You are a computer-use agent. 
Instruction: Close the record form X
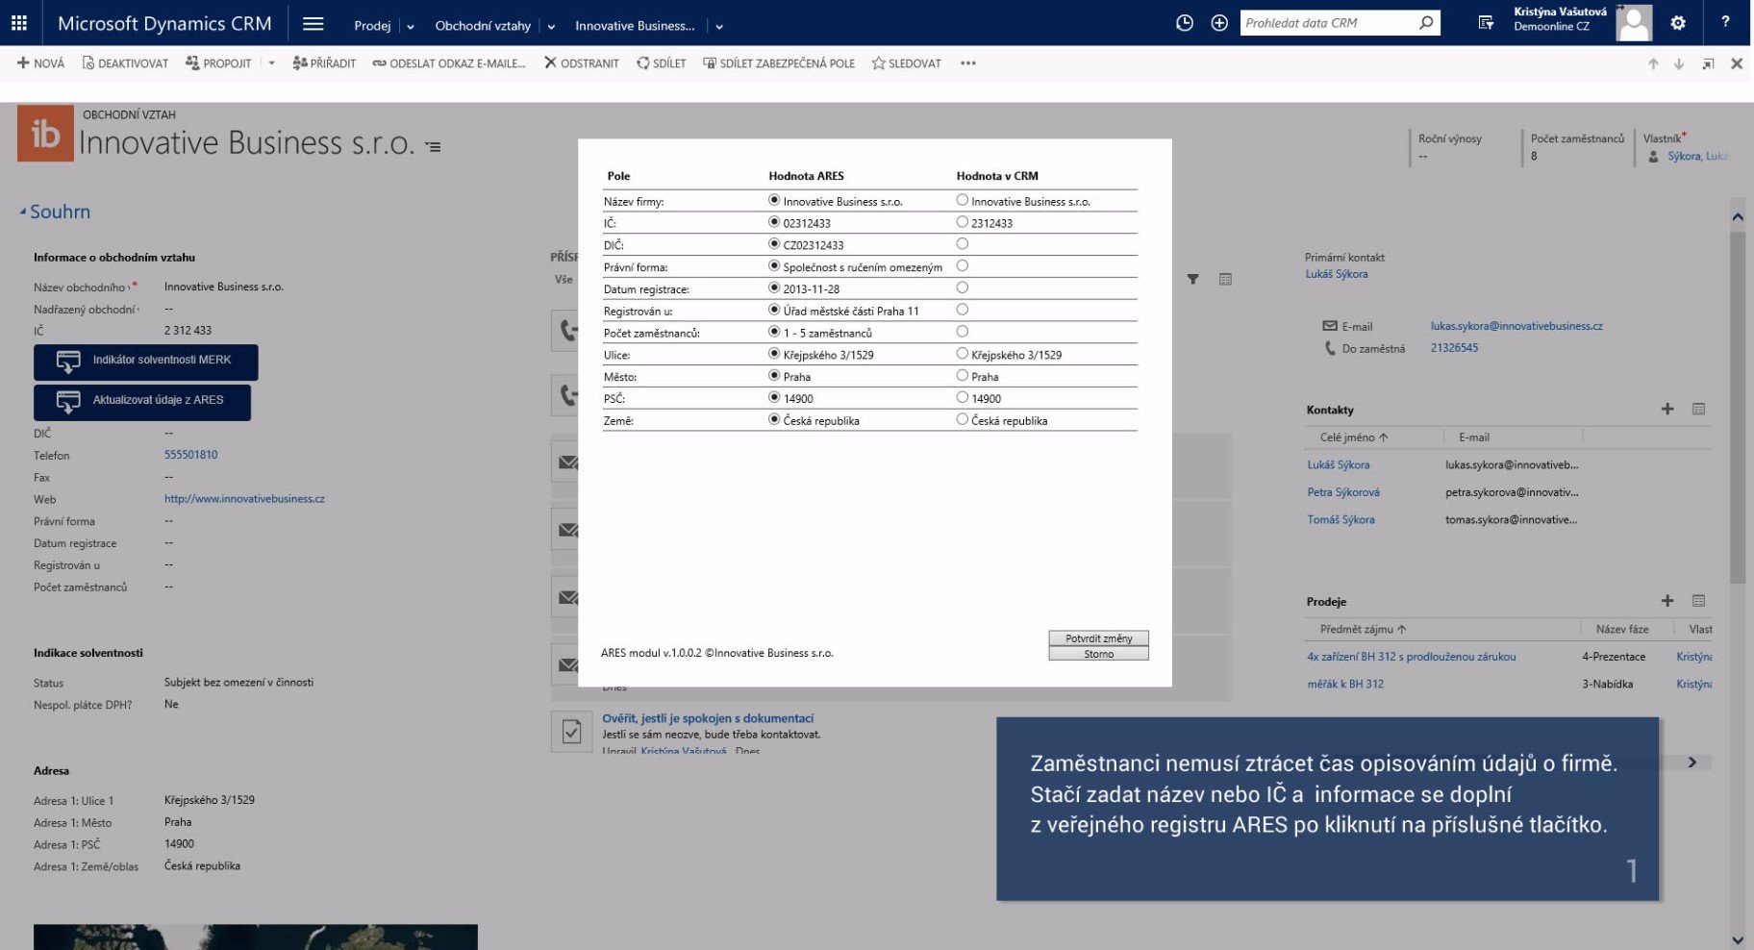click(1737, 64)
